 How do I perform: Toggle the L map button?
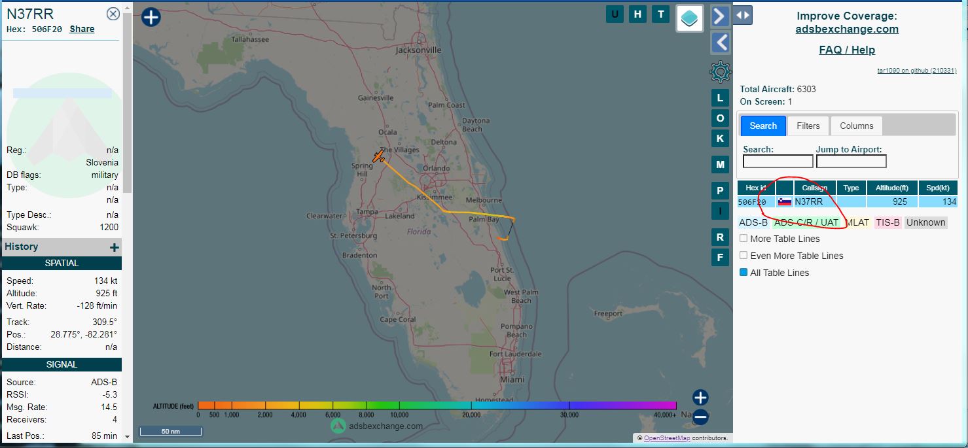(x=720, y=98)
